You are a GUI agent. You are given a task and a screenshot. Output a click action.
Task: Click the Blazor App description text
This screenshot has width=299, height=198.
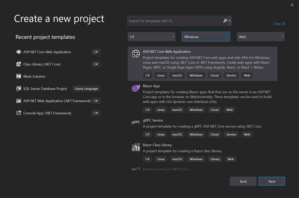207,97
